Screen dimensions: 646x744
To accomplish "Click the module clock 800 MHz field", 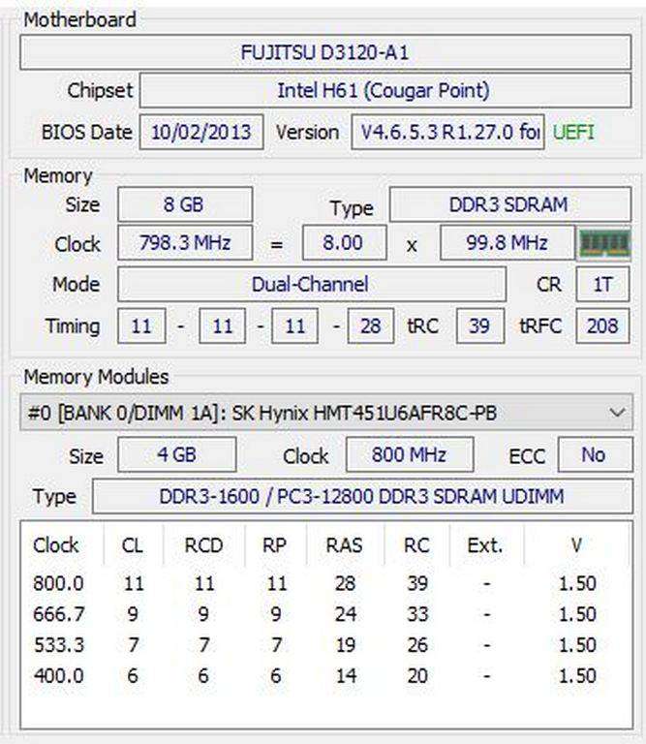I will (410, 454).
